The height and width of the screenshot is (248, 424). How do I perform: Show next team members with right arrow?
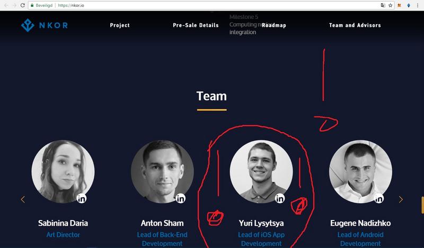401,199
